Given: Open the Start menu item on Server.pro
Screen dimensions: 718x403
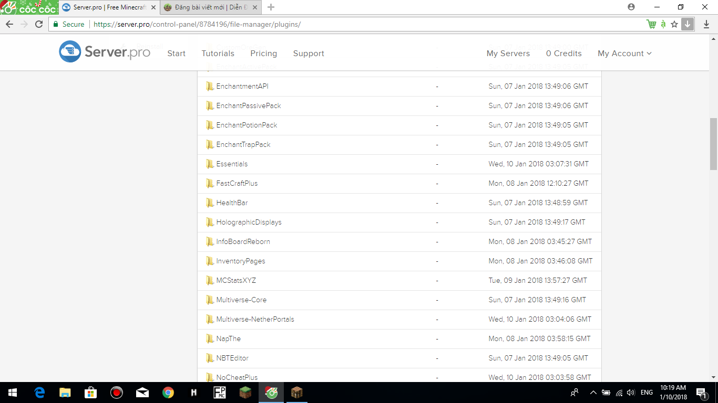Looking at the screenshot, I should pos(177,54).
